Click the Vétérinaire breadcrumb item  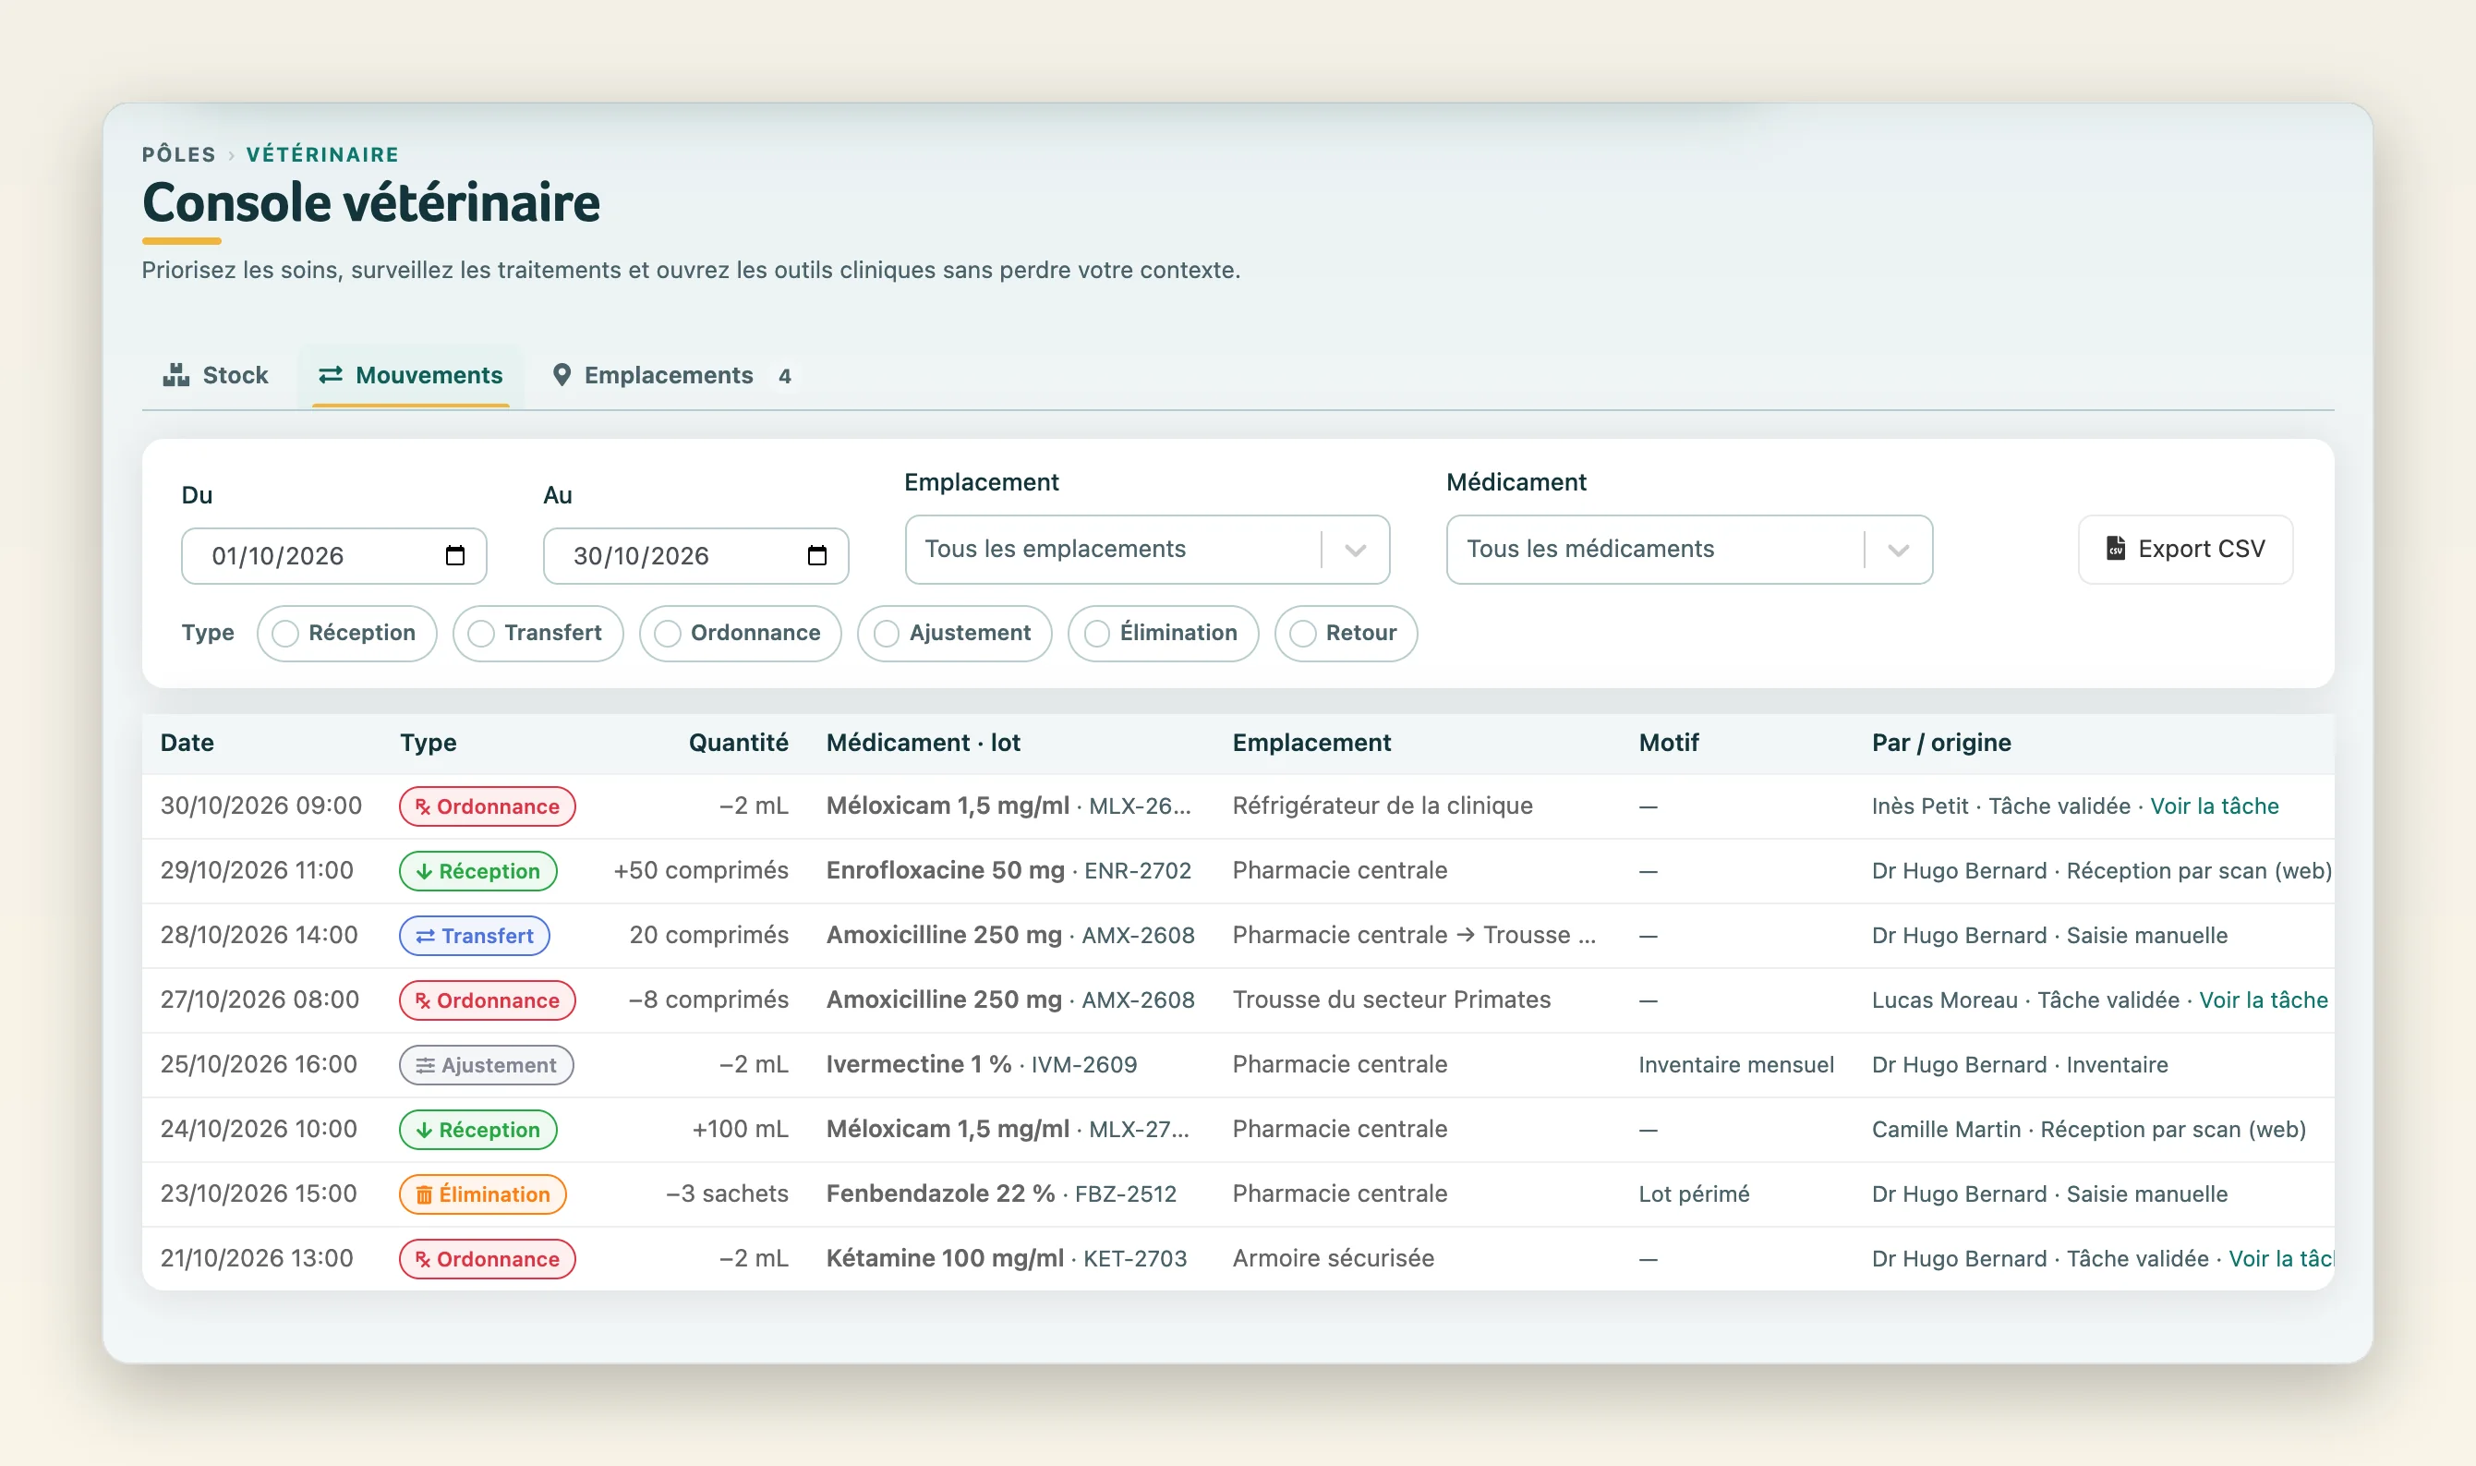pos(323,154)
